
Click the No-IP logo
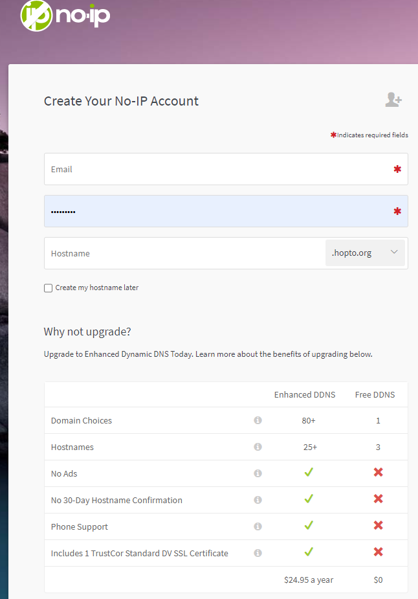coord(65,16)
